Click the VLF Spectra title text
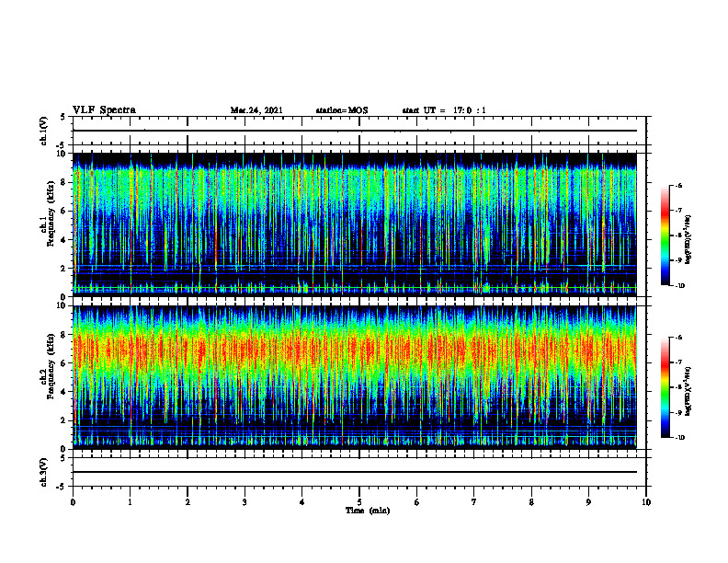Viewport: 728px width, 563px height. (104, 110)
